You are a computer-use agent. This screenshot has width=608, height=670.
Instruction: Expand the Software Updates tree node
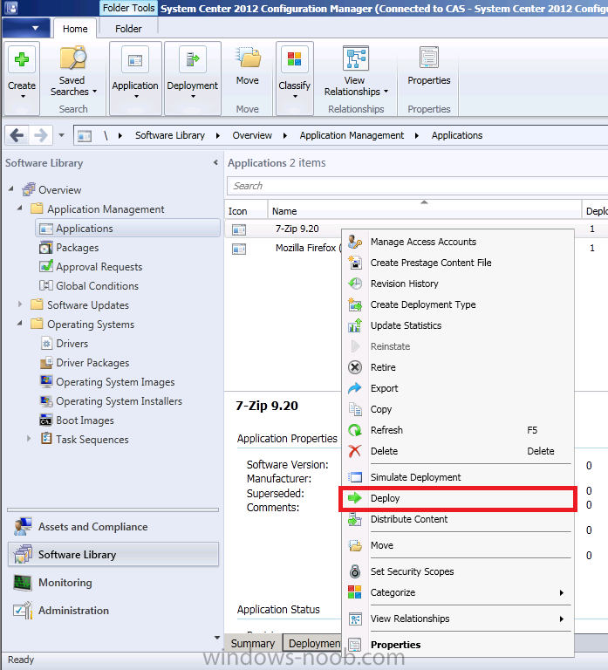coord(20,304)
